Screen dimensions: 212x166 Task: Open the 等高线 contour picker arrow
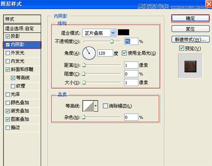click(96, 106)
